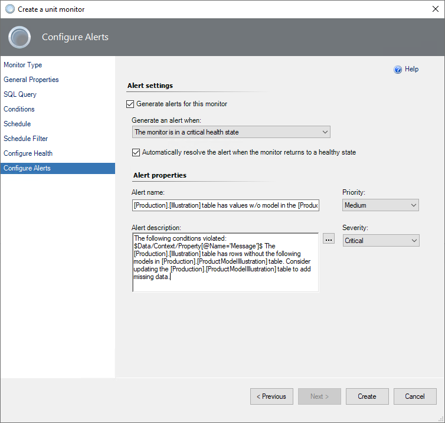The image size is (445, 423).
Task: Open the Severity dropdown set to Critical
Action: pos(381,241)
